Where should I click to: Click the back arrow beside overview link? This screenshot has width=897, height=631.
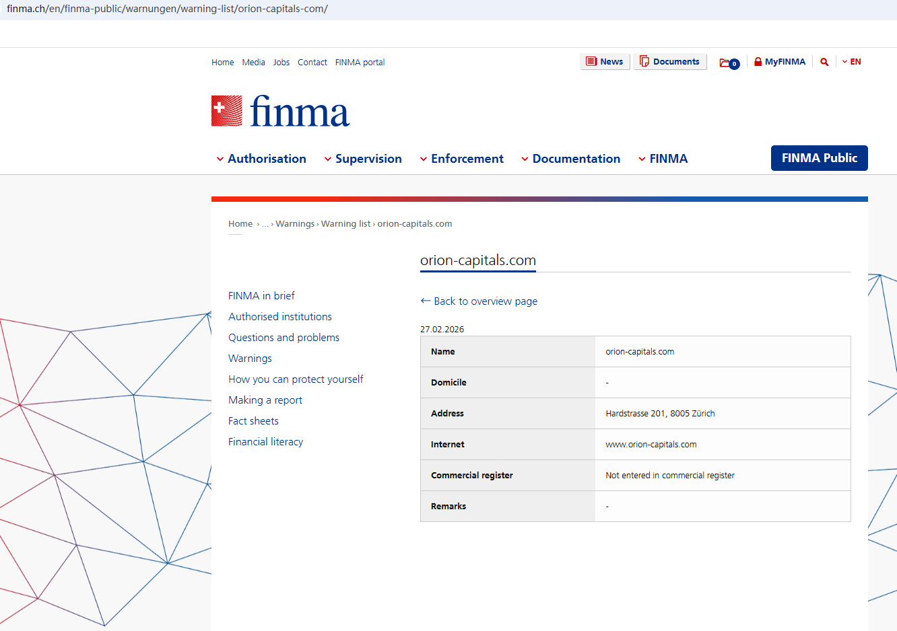(426, 301)
